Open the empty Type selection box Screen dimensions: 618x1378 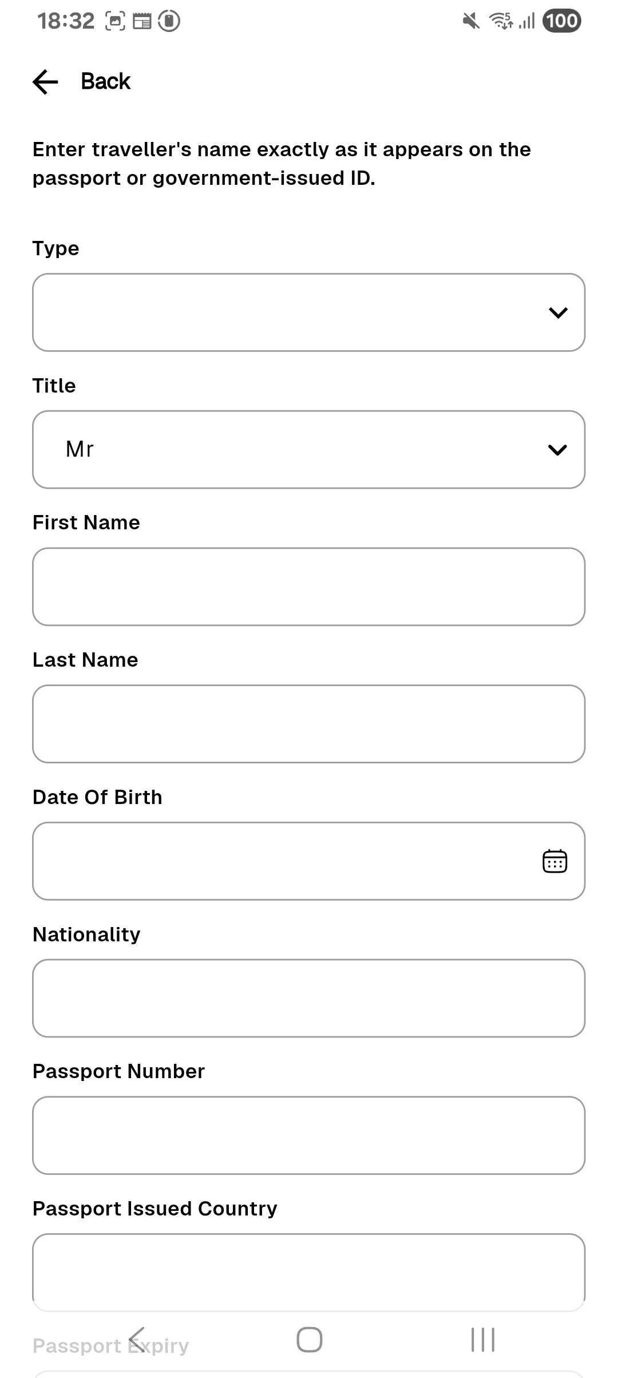click(286, 312)
